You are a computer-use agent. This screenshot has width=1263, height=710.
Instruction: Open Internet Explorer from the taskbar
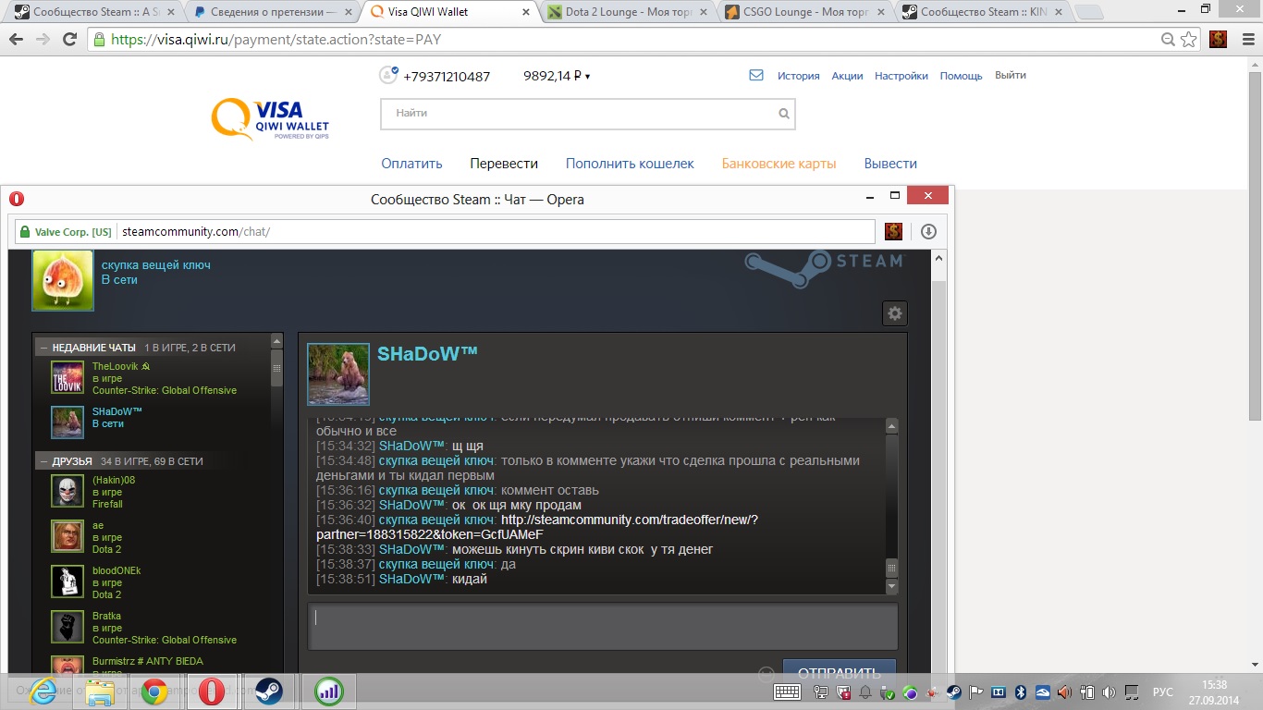[43, 691]
